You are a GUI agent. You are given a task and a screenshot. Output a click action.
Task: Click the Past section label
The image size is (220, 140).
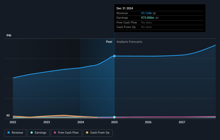click(109, 42)
